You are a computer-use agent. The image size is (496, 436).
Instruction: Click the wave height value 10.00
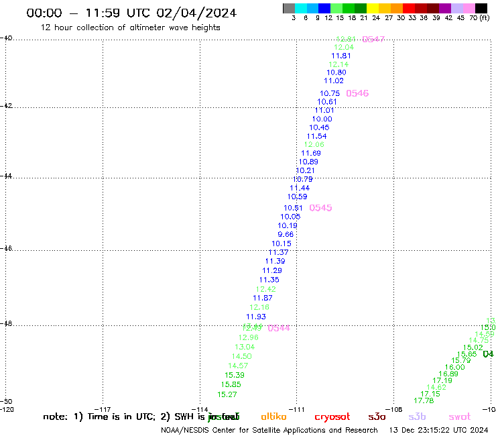[322, 119]
